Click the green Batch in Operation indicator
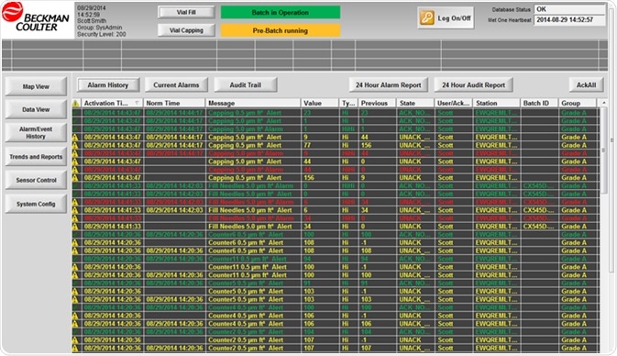The width and height of the screenshot is (617, 356). pos(281,13)
